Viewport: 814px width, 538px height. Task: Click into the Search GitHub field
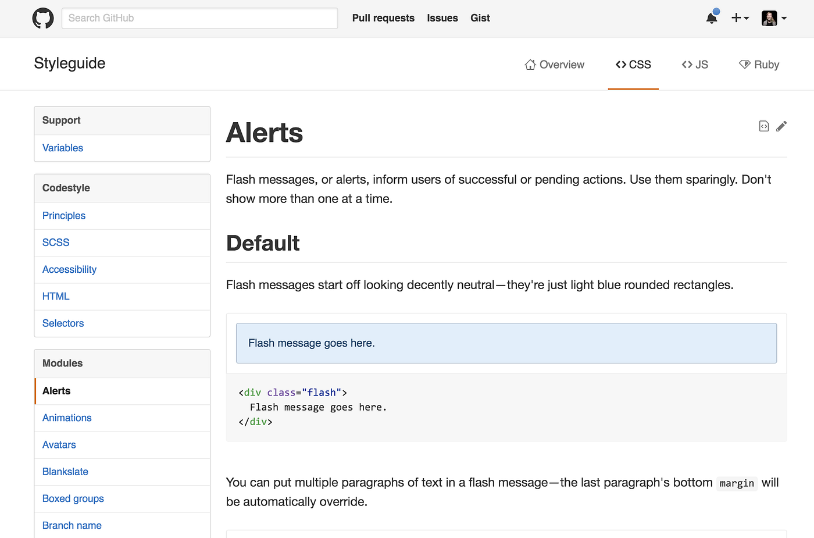(199, 18)
